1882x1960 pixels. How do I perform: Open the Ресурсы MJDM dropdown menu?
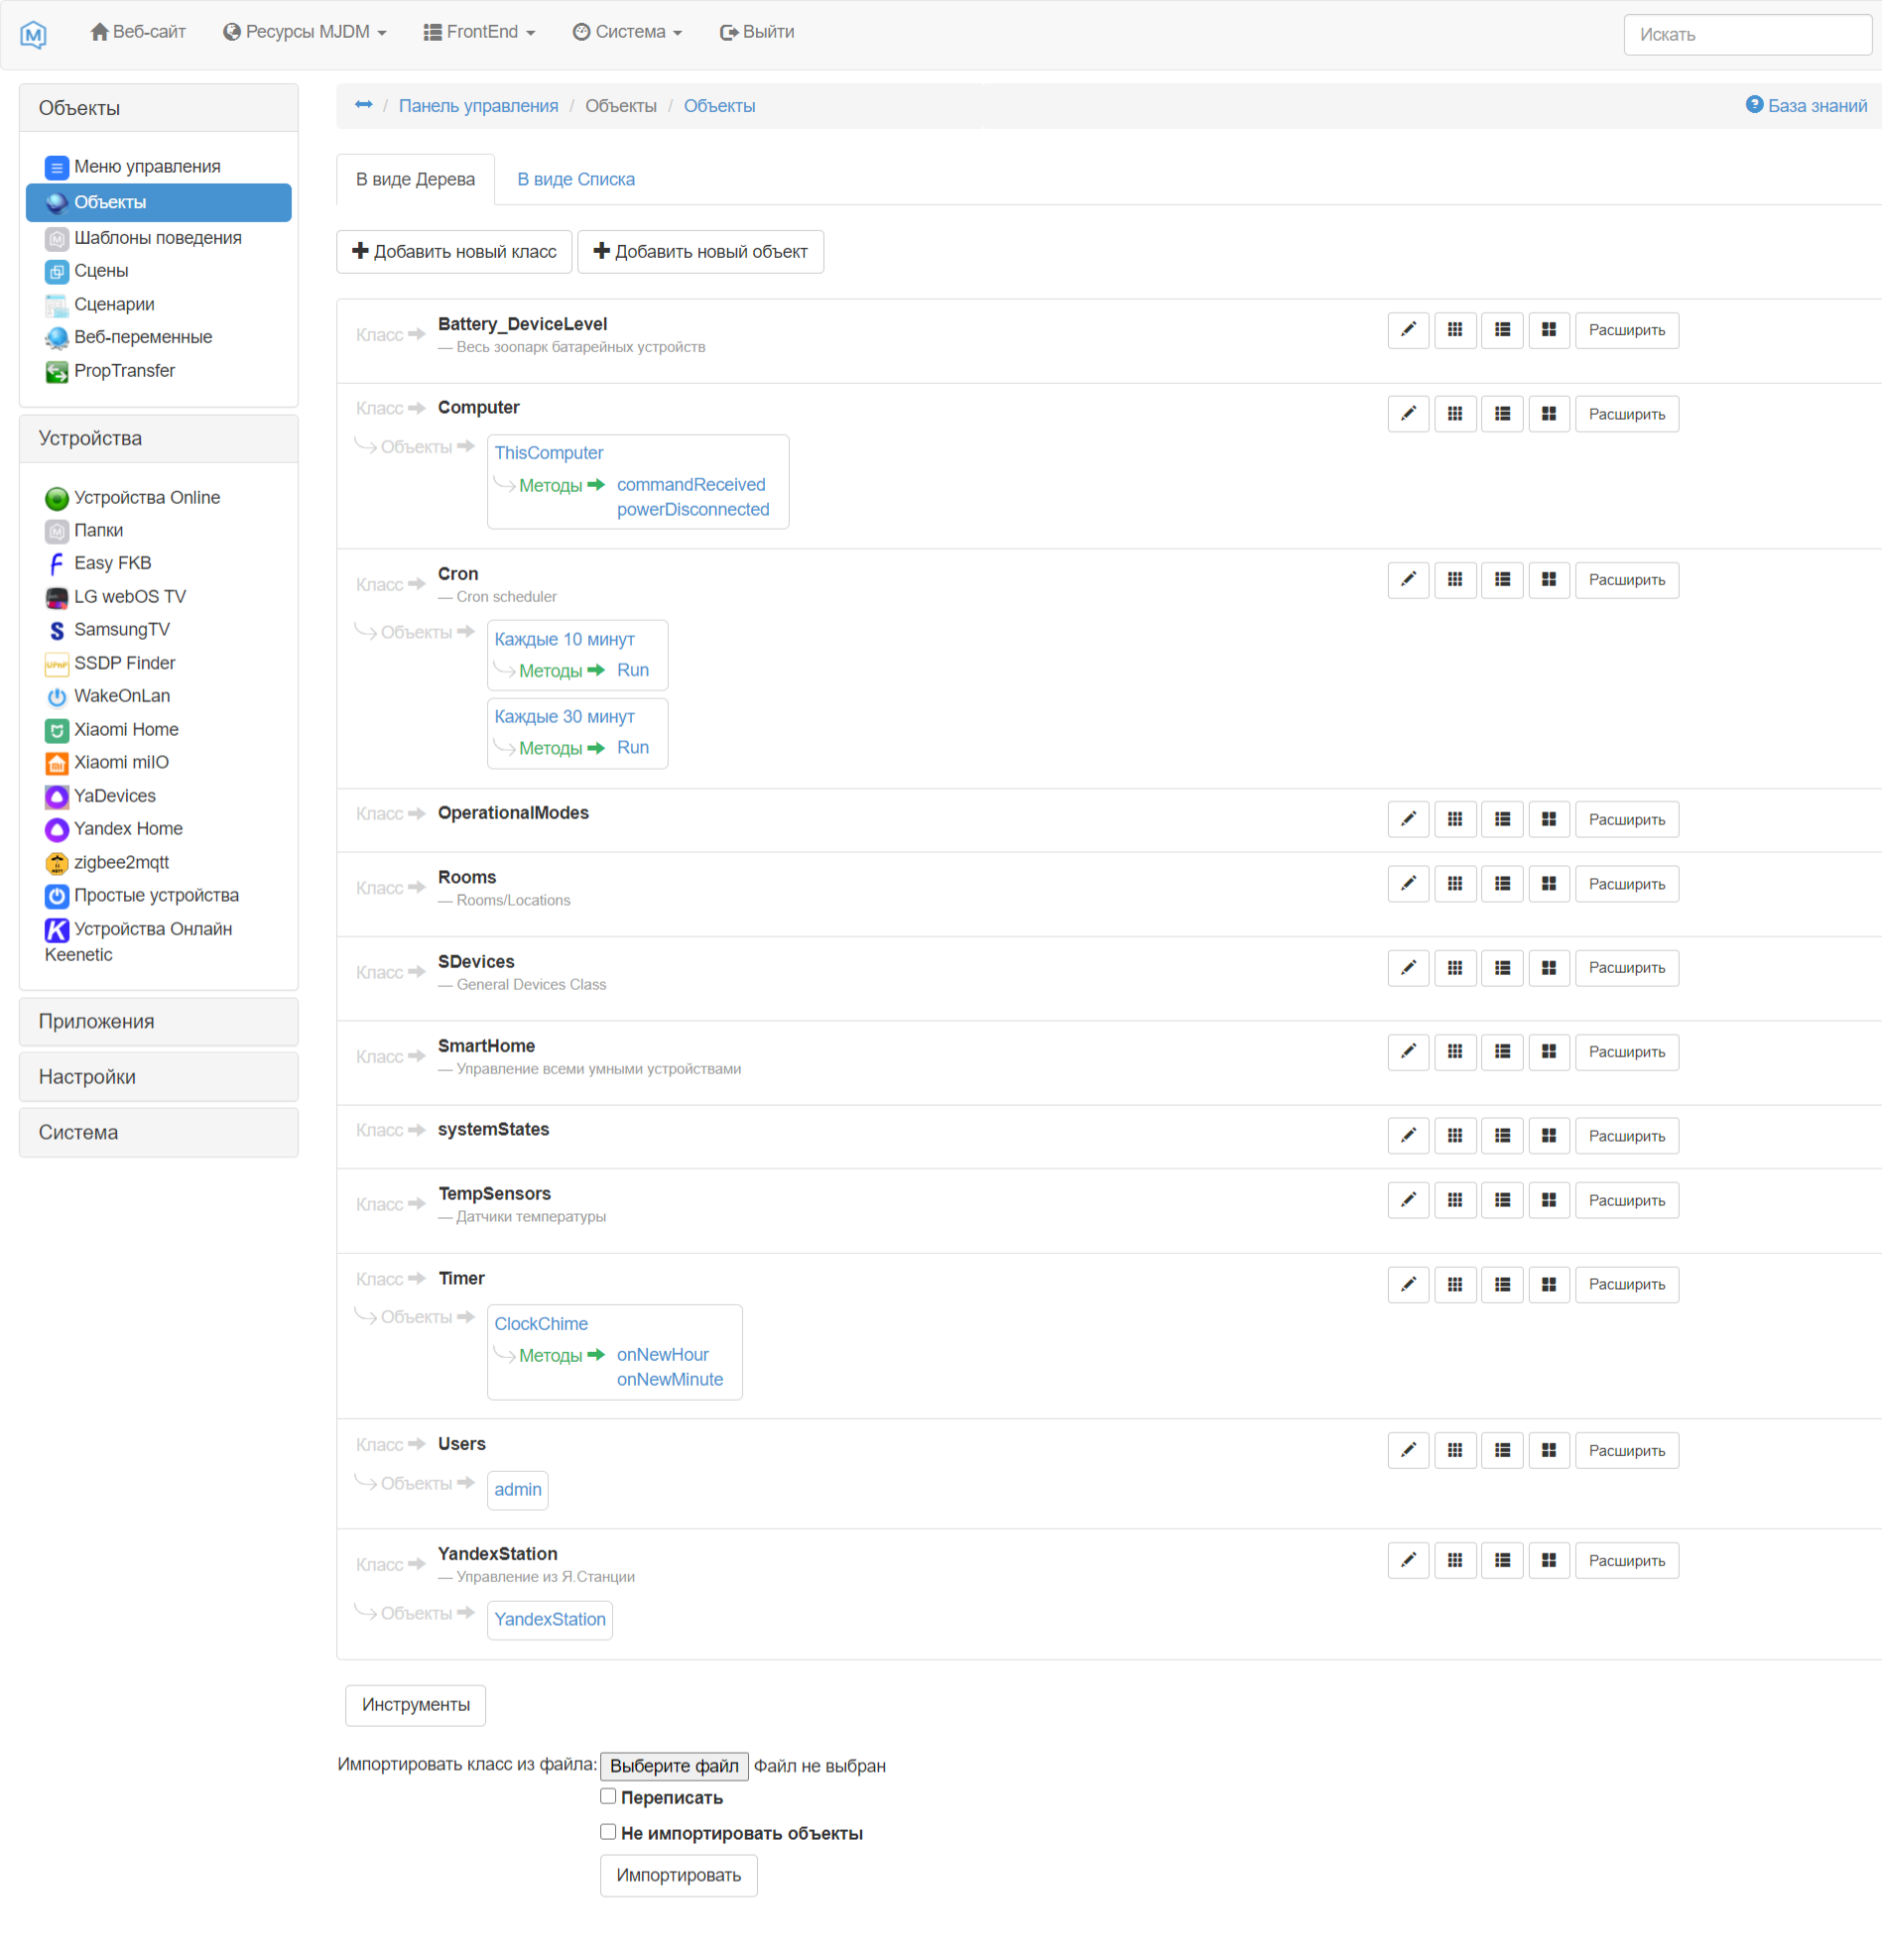point(304,32)
